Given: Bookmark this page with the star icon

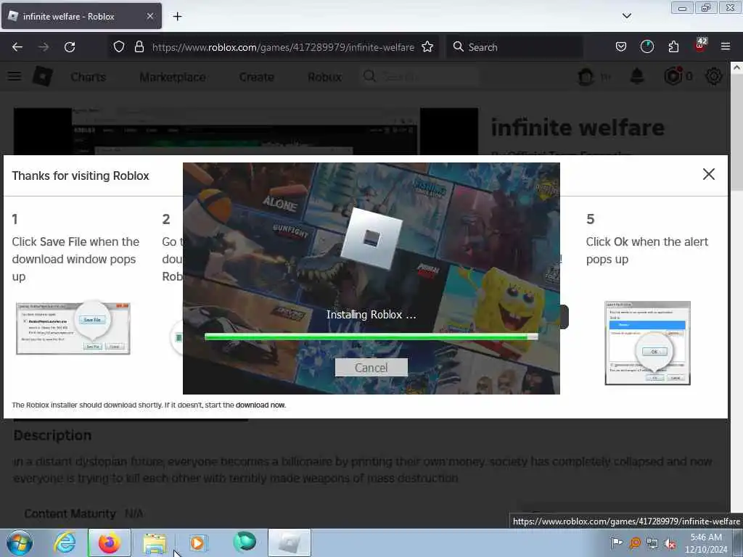Looking at the screenshot, I should (x=427, y=47).
